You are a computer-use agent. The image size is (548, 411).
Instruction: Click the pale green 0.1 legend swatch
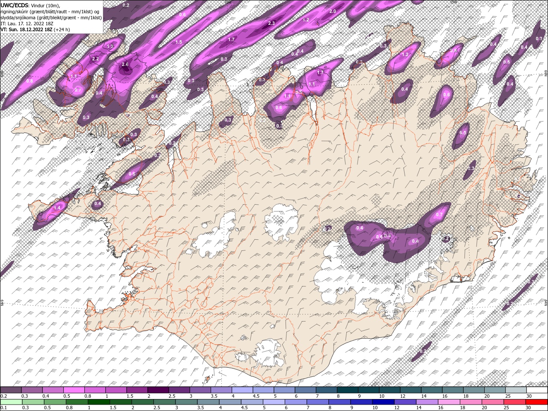coord(12,402)
